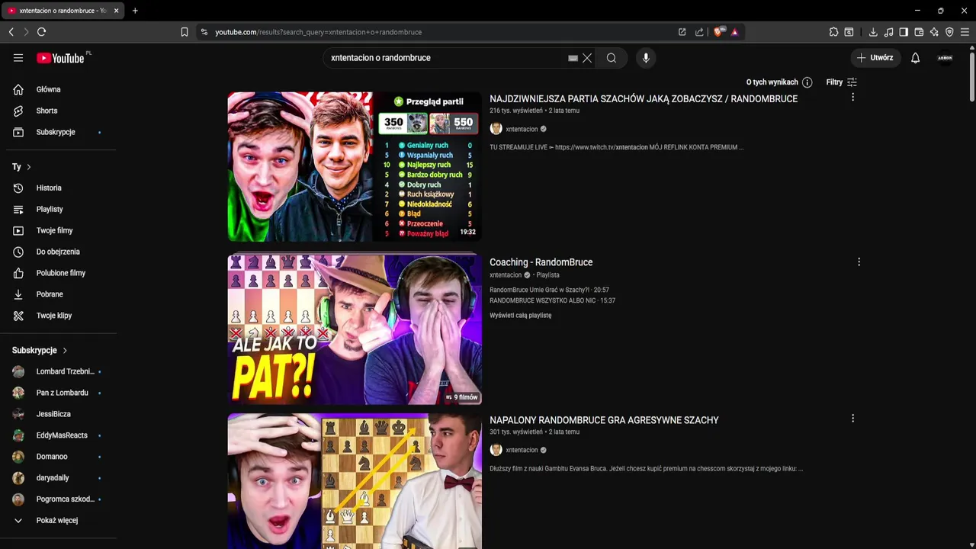The height and width of the screenshot is (549, 976).
Task: Open the account avatar menu
Action: pos(945,58)
